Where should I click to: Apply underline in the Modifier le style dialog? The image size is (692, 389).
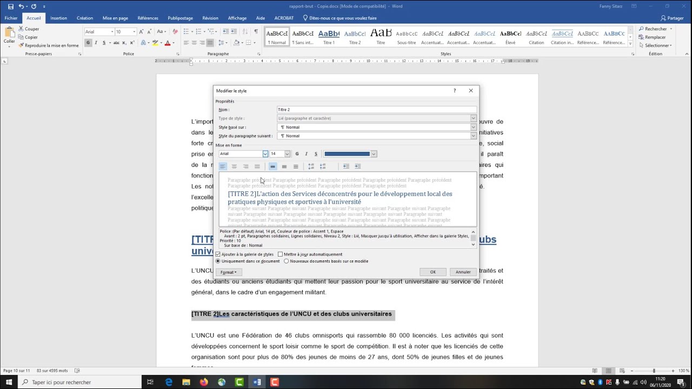tap(316, 154)
